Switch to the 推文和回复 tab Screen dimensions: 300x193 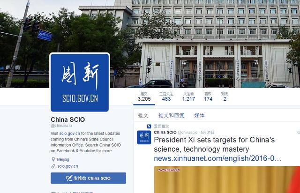point(171,115)
